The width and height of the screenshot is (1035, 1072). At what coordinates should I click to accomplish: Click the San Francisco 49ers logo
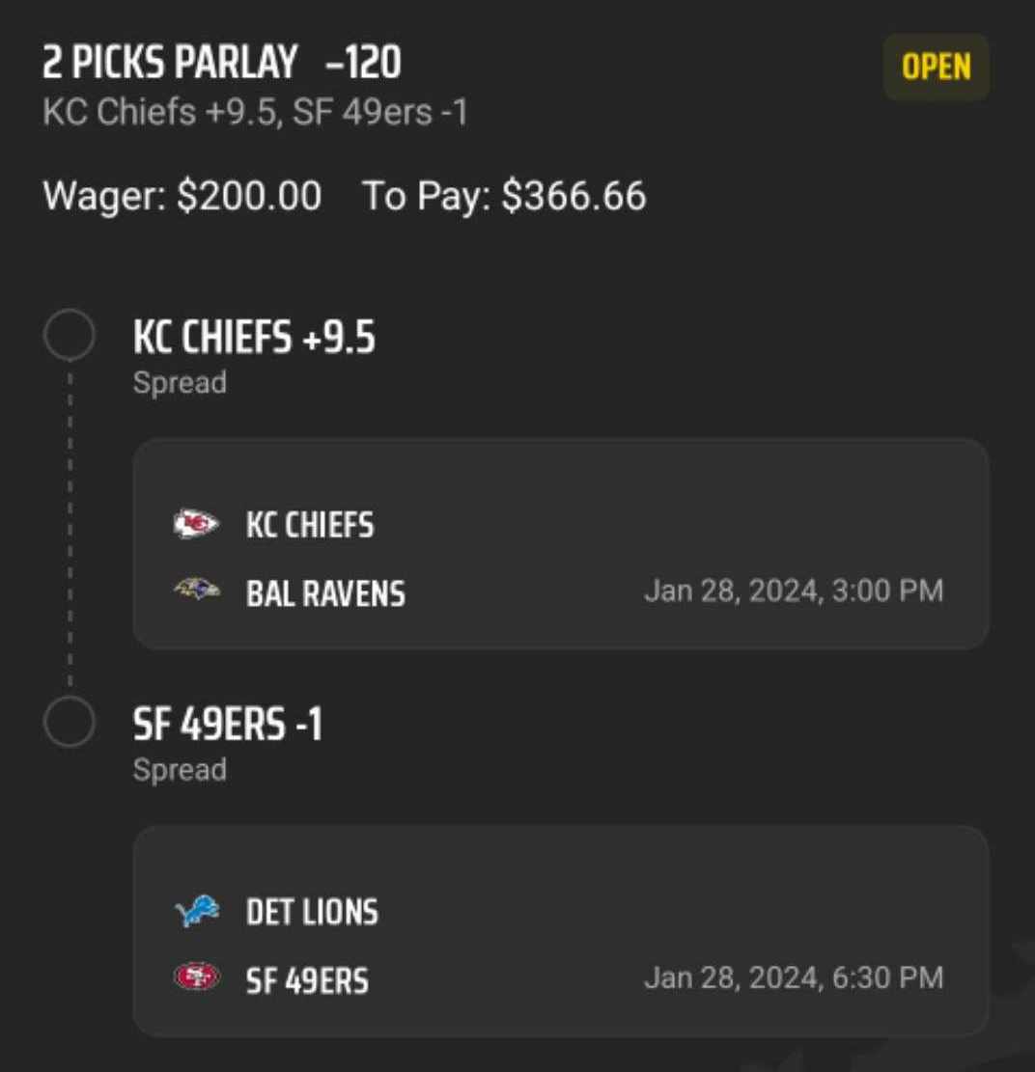pyautogui.click(x=196, y=977)
